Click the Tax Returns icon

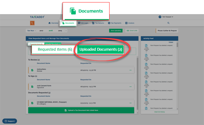pyautogui.click(x=93, y=23)
